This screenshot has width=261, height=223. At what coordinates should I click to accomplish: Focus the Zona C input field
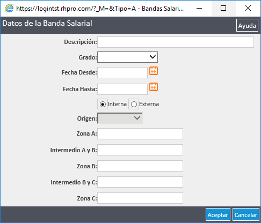[x=140, y=198]
